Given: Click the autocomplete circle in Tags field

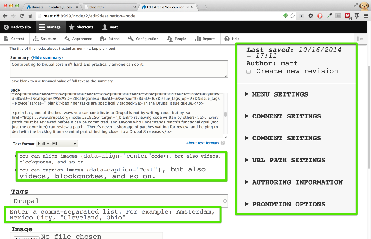Looking at the screenshot, I should click(x=225, y=201).
